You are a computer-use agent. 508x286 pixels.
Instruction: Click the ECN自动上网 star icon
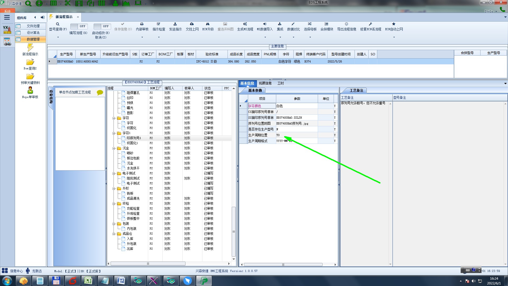tap(394, 24)
